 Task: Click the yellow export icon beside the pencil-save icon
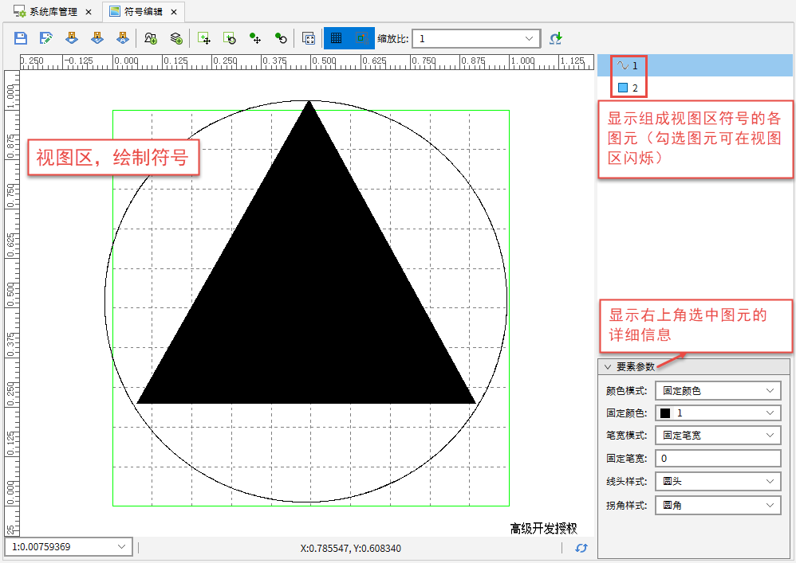tap(72, 38)
